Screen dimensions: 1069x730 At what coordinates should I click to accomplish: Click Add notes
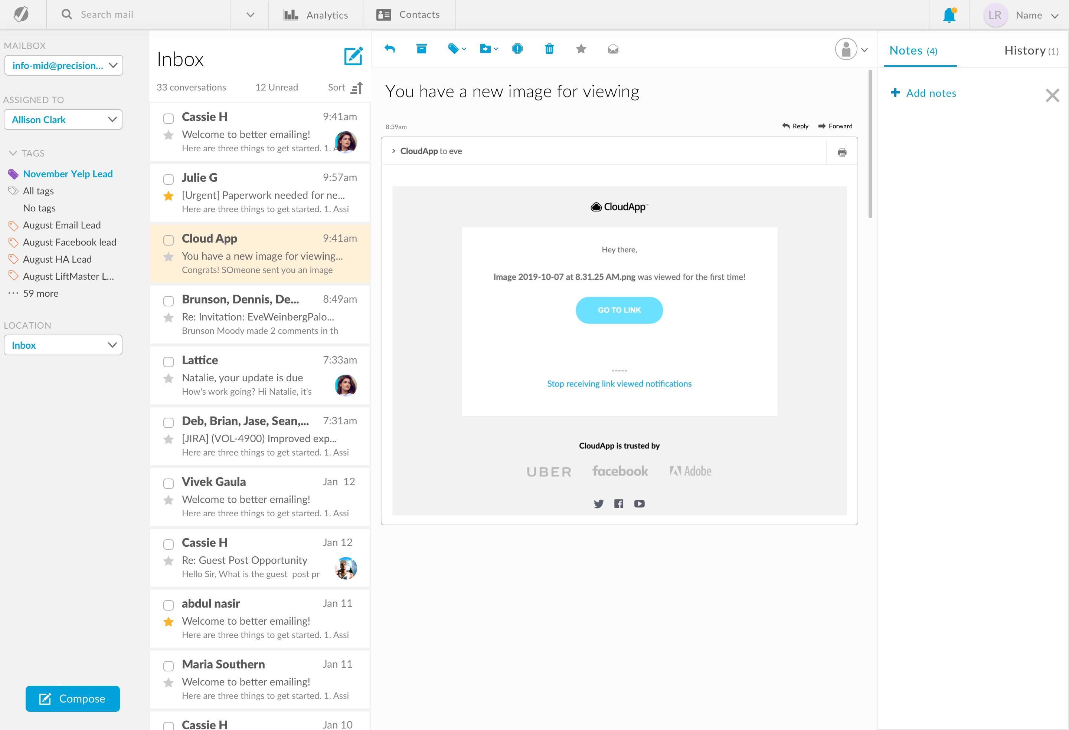(923, 93)
